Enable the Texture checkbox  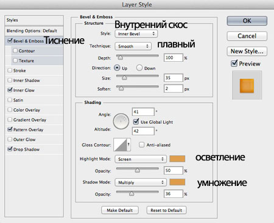(15, 60)
